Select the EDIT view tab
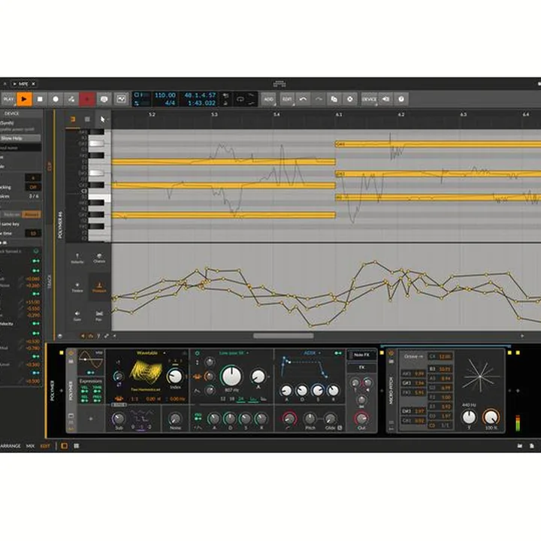 click(45, 446)
